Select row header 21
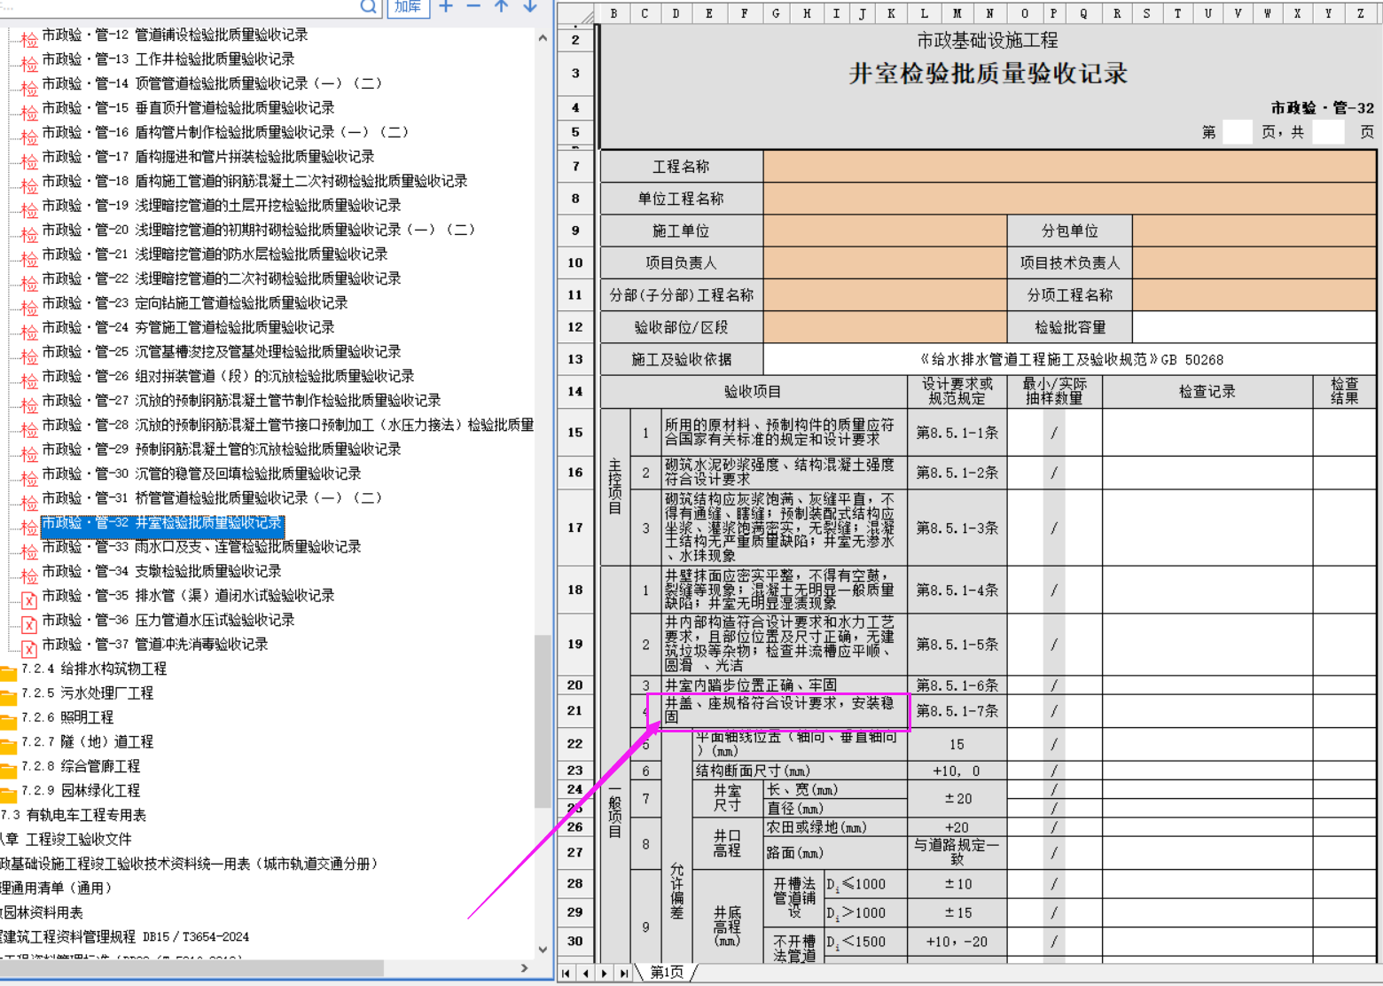 click(x=575, y=711)
